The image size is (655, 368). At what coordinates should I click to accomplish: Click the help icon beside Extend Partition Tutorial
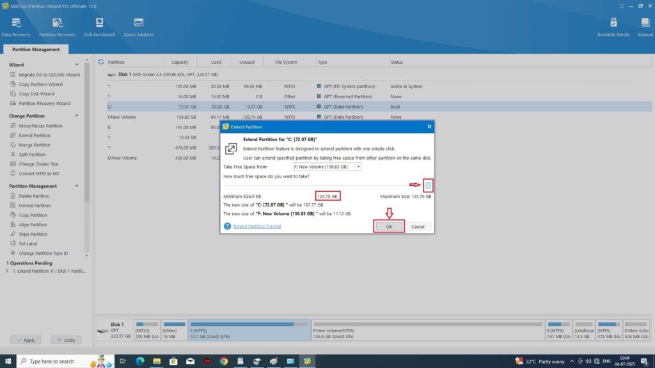click(227, 226)
